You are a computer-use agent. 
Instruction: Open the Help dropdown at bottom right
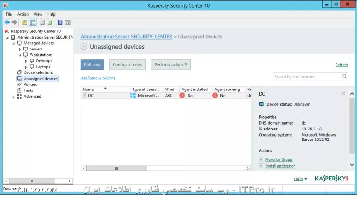[x=301, y=179]
